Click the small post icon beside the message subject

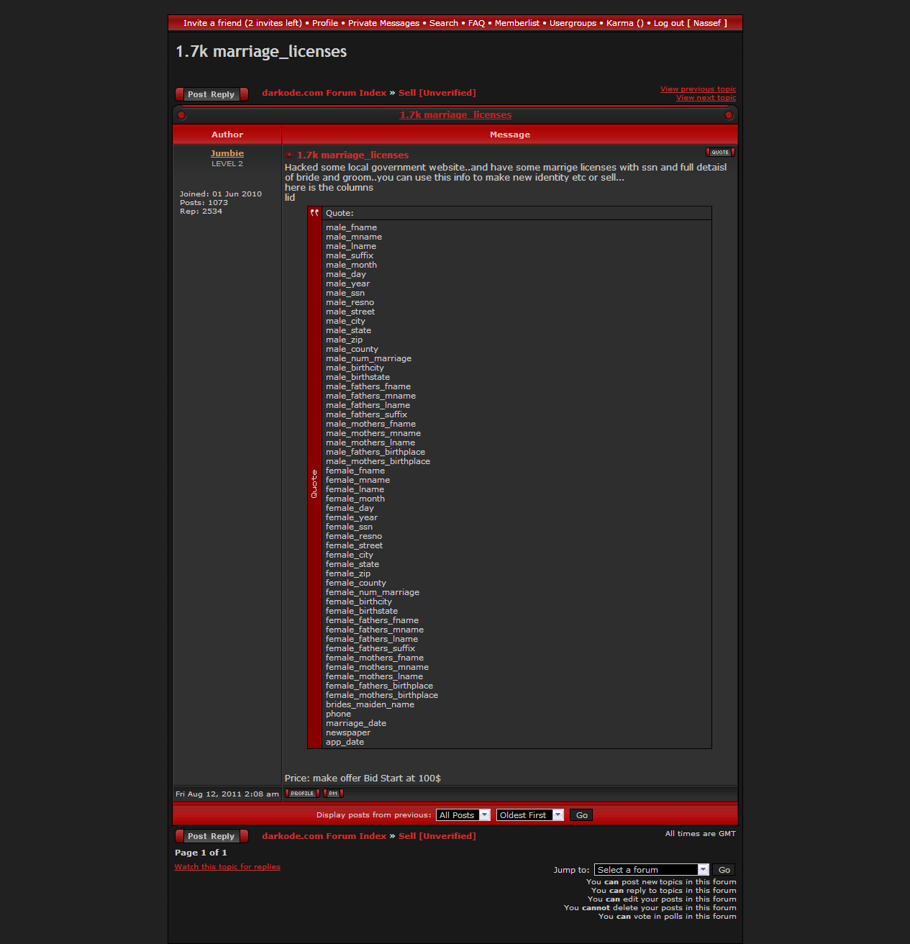point(289,155)
